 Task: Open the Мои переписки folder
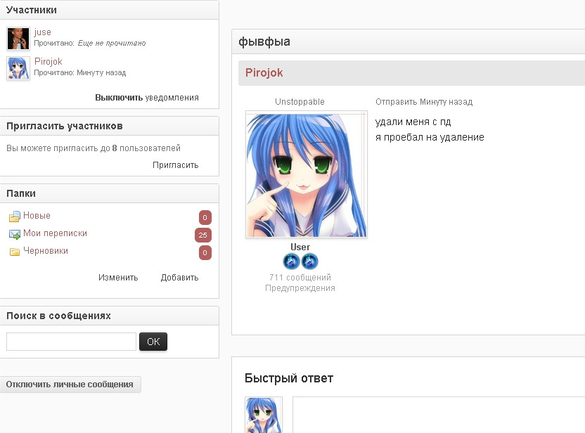coord(55,233)
